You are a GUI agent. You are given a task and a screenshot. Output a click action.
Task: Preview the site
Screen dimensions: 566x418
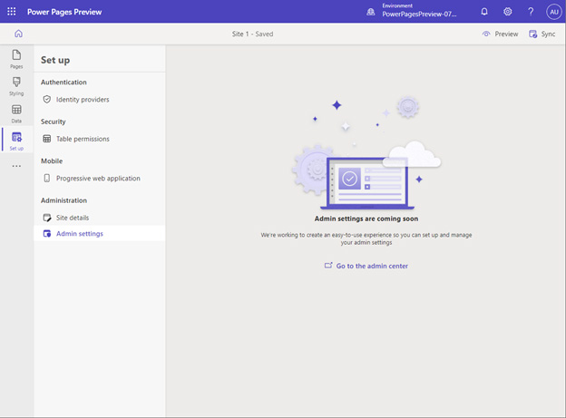[500, 34]
